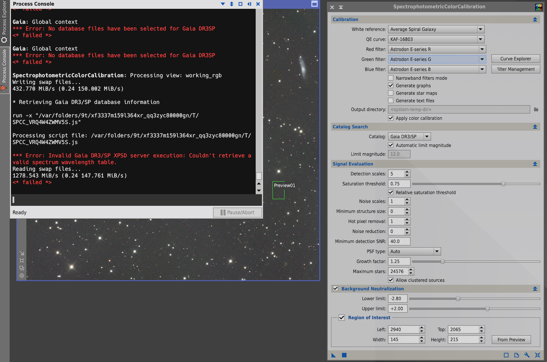Collapse the Background Neutralization section
Viewport: 547px width, 362px height.
click(535, 289)
